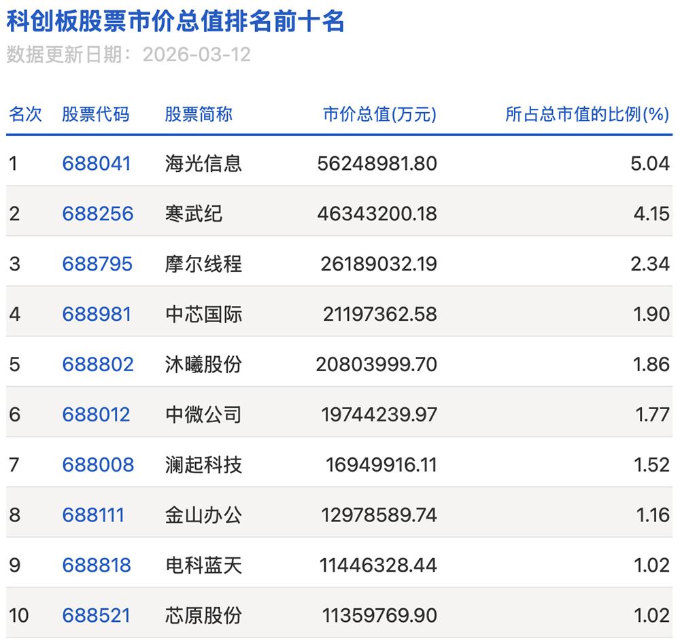
Task: Open stock code 688802 link for 沐曦股份
Action: (97, 364)
